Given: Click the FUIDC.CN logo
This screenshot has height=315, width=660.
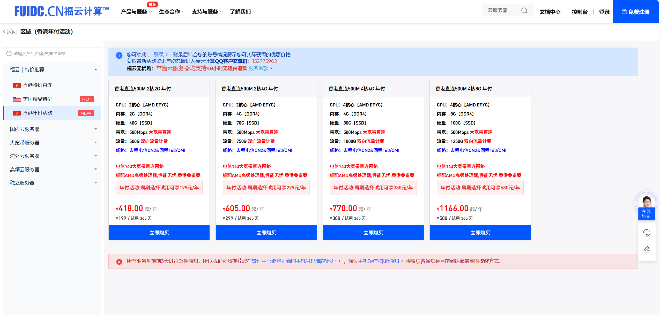Looking at the screenshot, I should click(x=62, y=11).
